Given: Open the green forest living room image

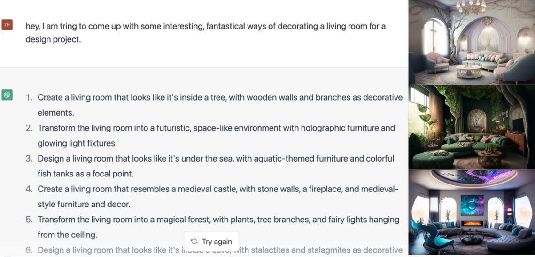Looking at the screenshot, I should [x=471, y=127].
